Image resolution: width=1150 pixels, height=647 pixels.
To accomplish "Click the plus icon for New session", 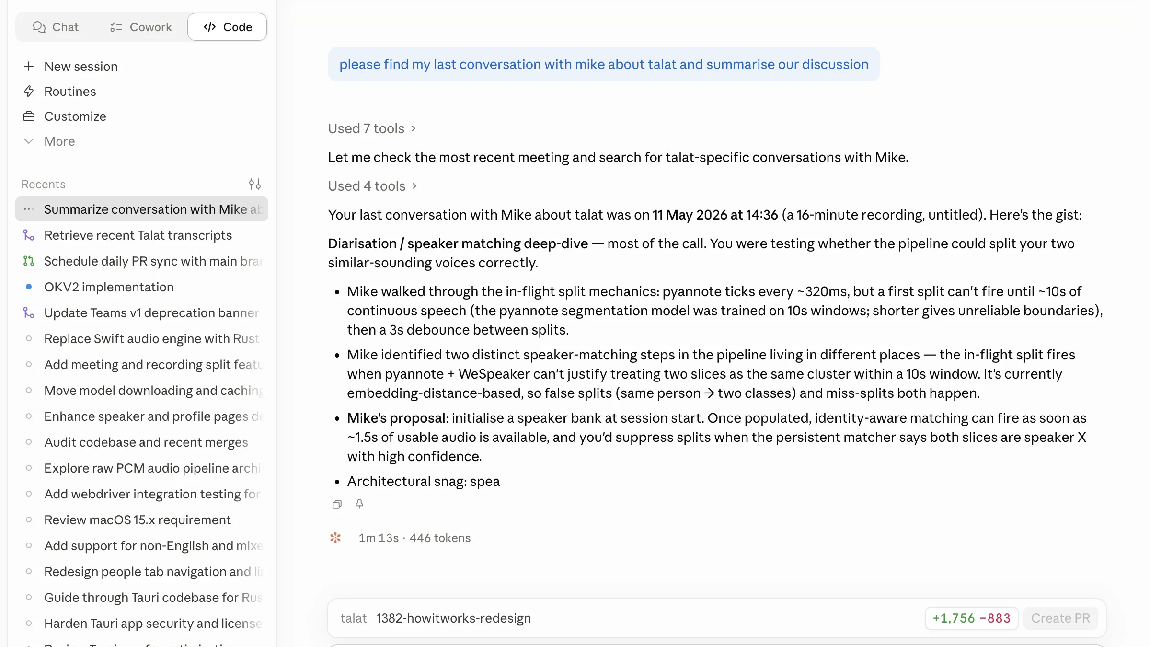I will point(29,66).
